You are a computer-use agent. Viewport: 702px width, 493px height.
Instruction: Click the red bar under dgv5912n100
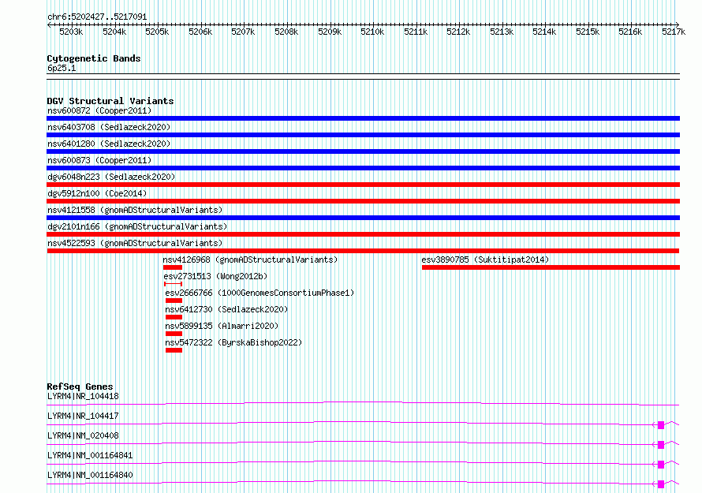coord(363,201)
